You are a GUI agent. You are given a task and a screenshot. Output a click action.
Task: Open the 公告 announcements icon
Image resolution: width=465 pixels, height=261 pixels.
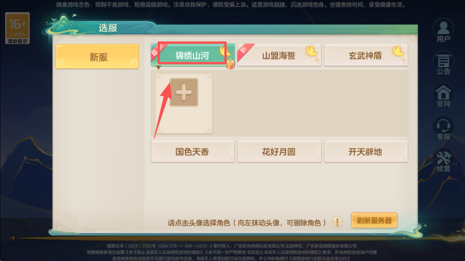(443, 63)
